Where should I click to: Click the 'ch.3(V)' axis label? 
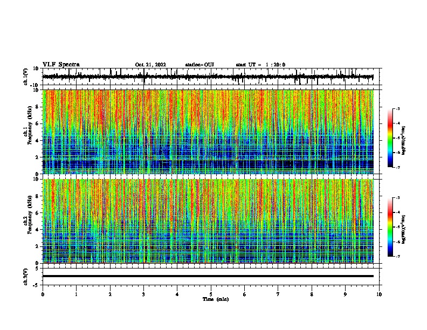click(x=26, y=277)
